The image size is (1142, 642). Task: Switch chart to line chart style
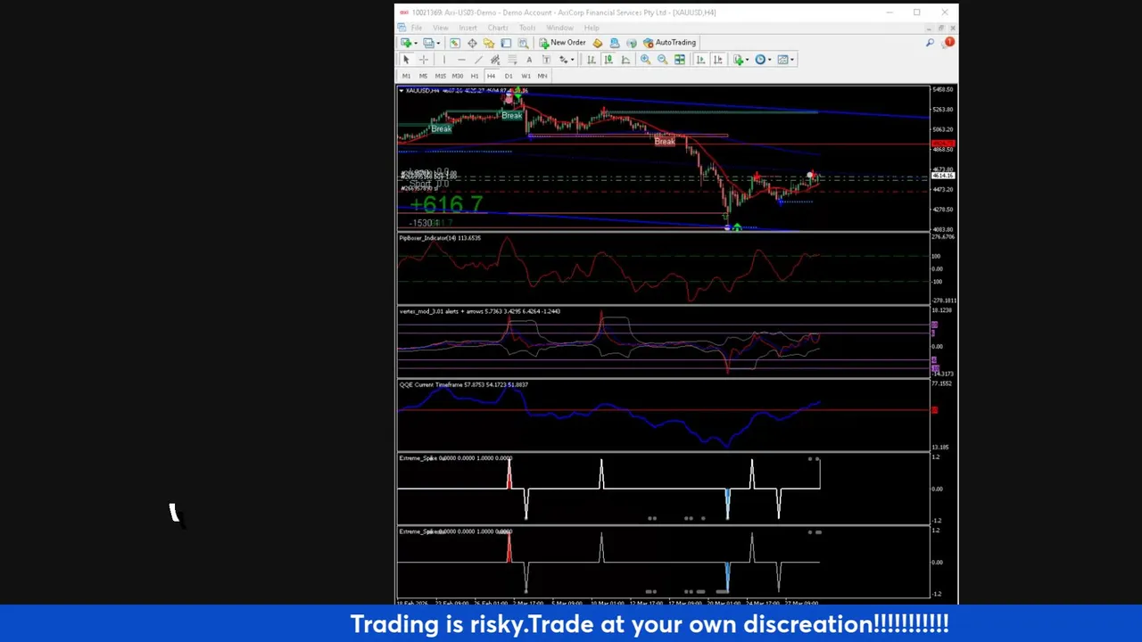625,60
